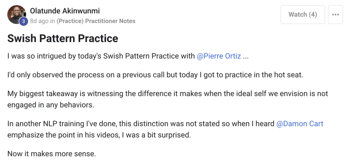Click the word 'in' before category name
This screenshot has height=164, width=349.
coord(52,21)
